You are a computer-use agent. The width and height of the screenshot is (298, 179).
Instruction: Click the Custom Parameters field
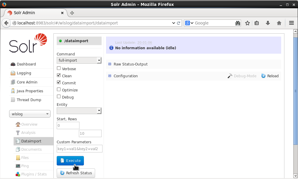(x=79, y=149)
